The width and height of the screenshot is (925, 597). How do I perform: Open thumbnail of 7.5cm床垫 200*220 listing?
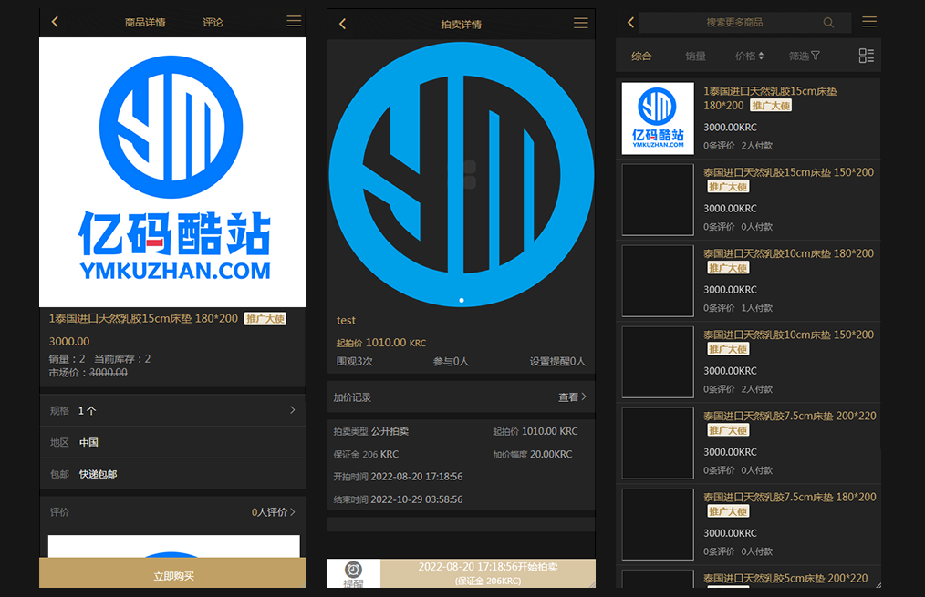(x=658, y=443)
